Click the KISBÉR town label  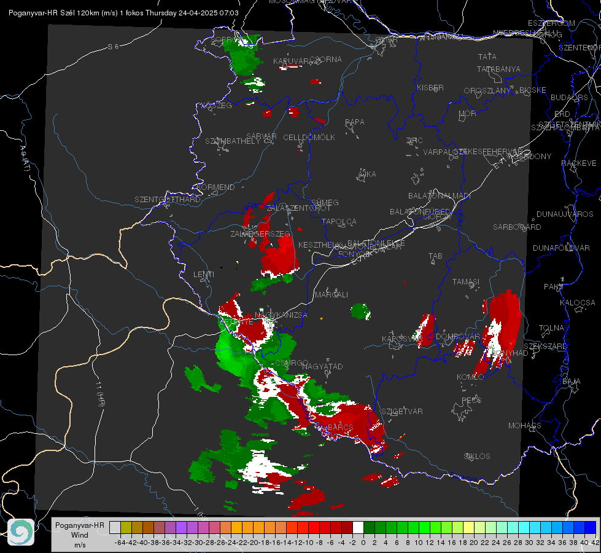click(430, 88)
